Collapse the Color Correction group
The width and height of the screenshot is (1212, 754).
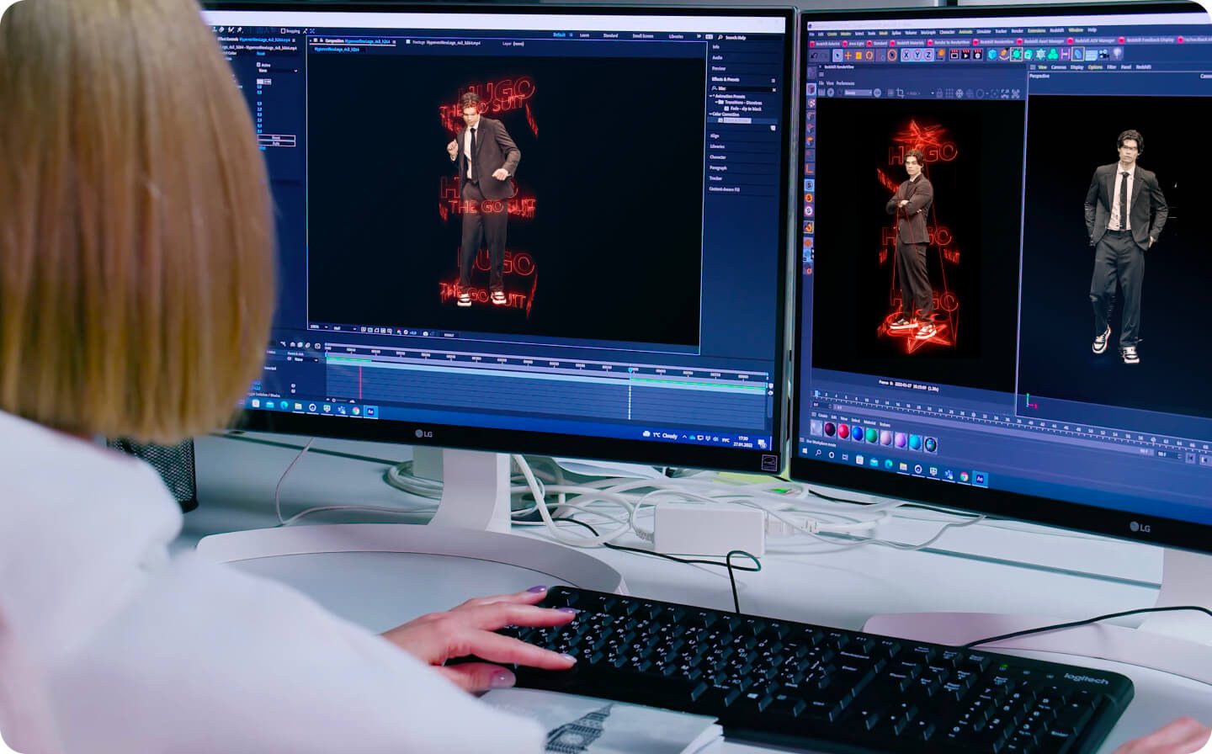711,114
